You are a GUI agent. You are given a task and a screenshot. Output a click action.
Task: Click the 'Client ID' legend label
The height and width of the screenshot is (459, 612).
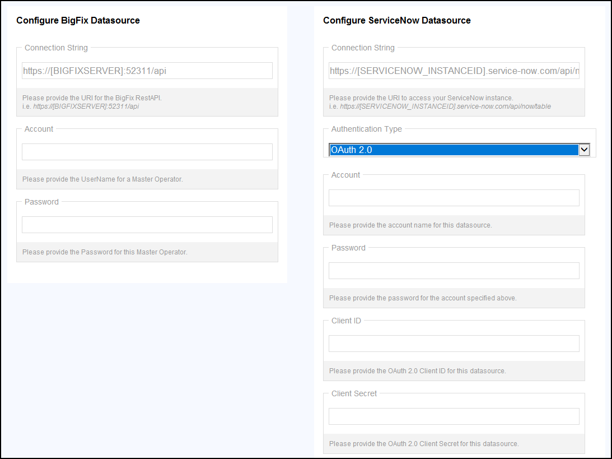(x=346, y=321)
